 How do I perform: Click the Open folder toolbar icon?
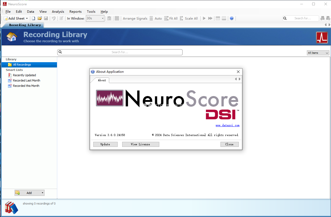(40, 18)
